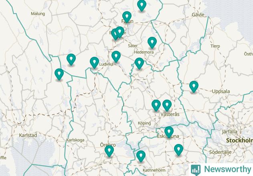Click the pin between Ludvika and Hedemora

click(139, 64)
